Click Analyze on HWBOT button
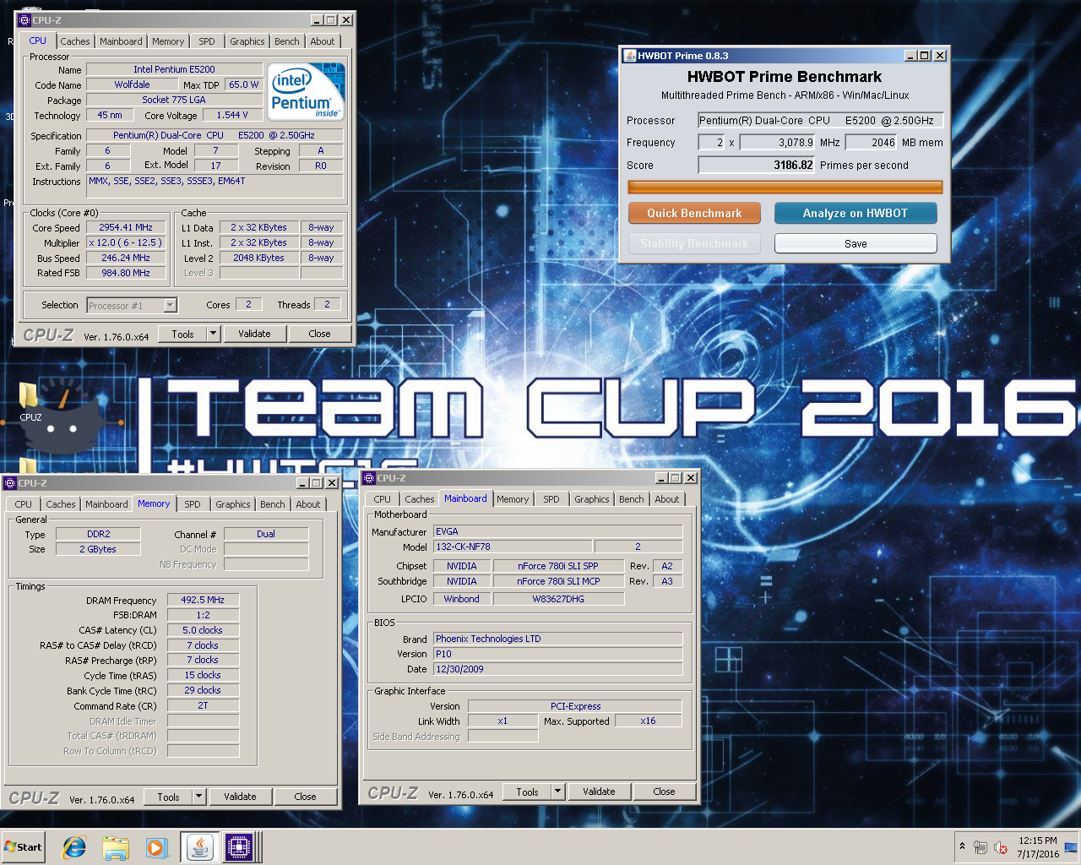 click(x=856, y=213)
